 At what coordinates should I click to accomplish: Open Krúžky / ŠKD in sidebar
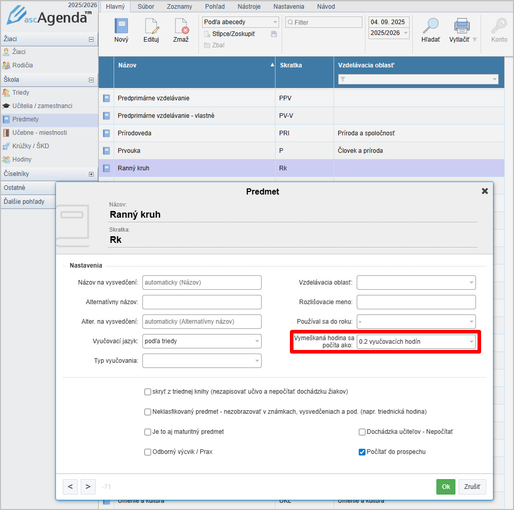(31, 146)
